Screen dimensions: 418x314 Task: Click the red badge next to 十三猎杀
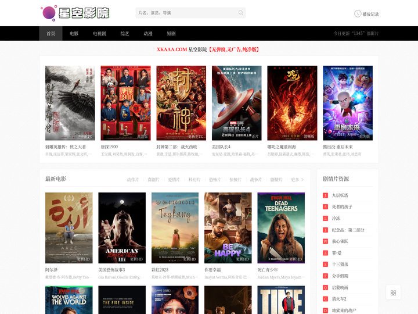click(325, 265)
